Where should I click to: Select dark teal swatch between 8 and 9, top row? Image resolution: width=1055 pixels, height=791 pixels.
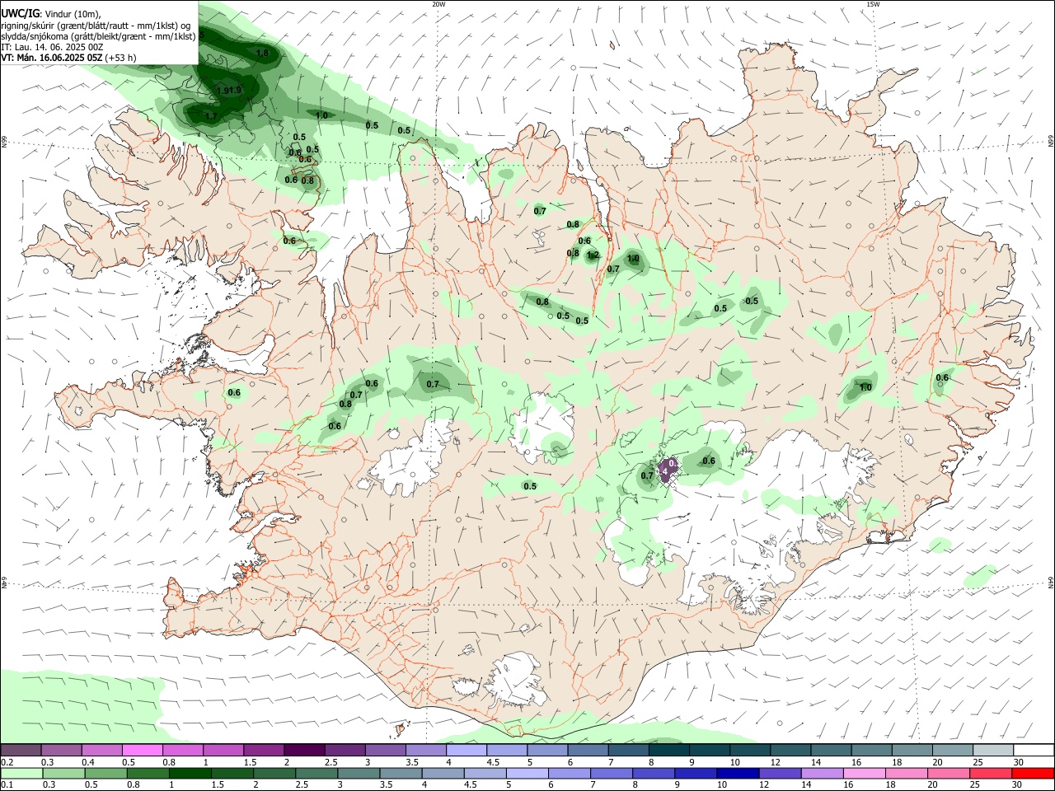(x=670, y=750)
